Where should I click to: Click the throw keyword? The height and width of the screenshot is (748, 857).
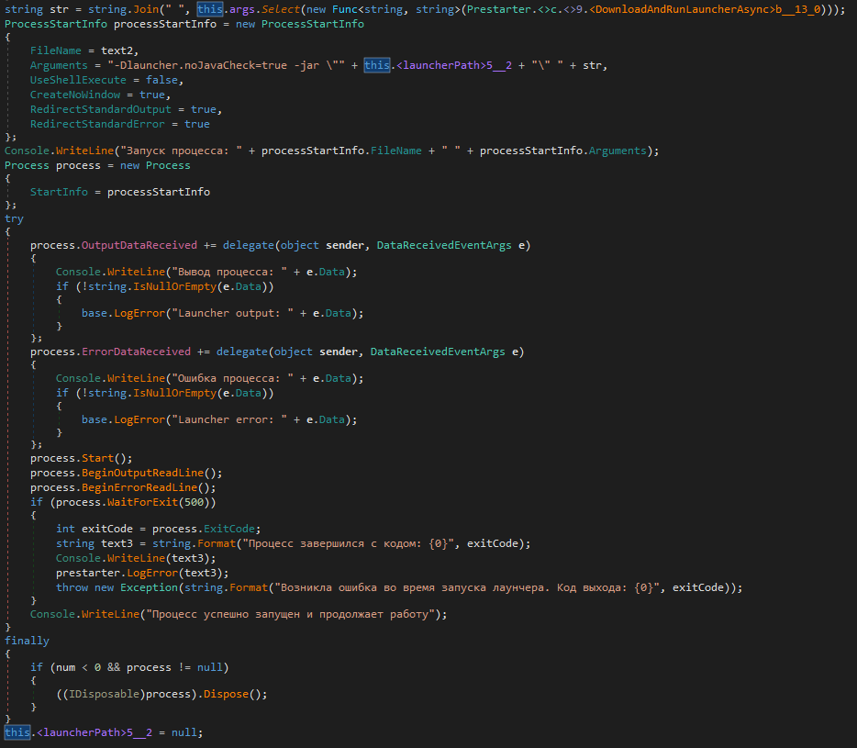[72, 587]
